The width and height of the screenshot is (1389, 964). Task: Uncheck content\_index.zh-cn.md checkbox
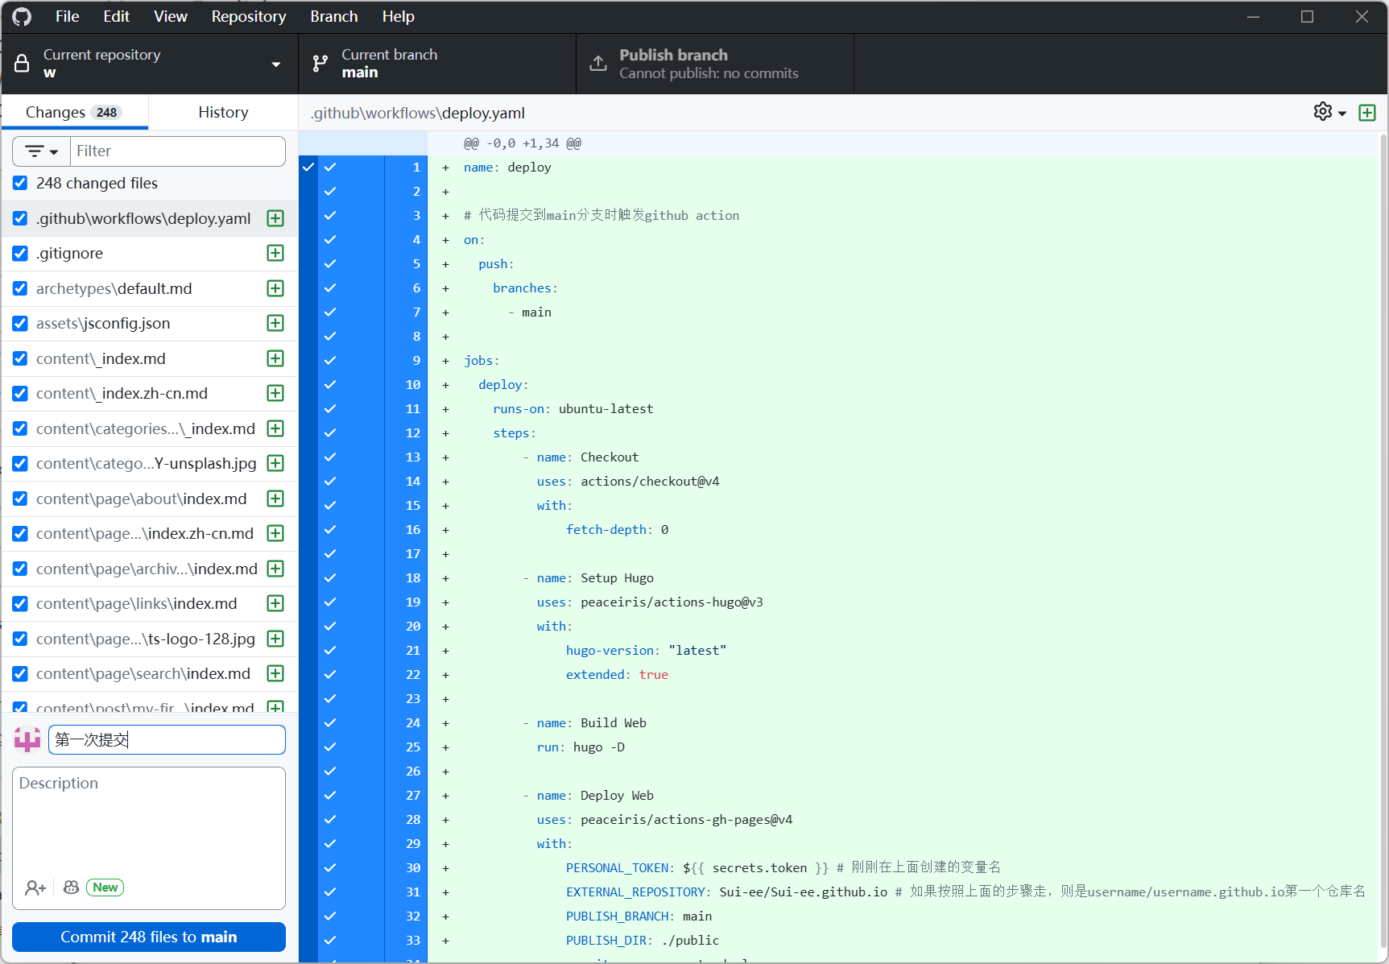pos(20,394)
